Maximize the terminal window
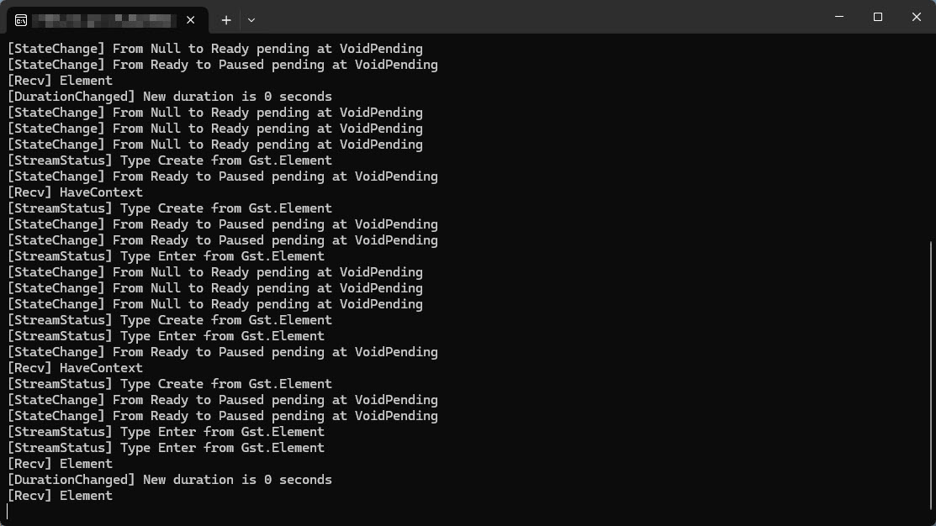 click(878, 17)
